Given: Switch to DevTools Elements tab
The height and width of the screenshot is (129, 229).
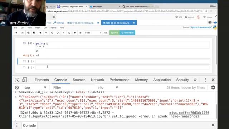Looking at the screenshot, I should 42,80.
